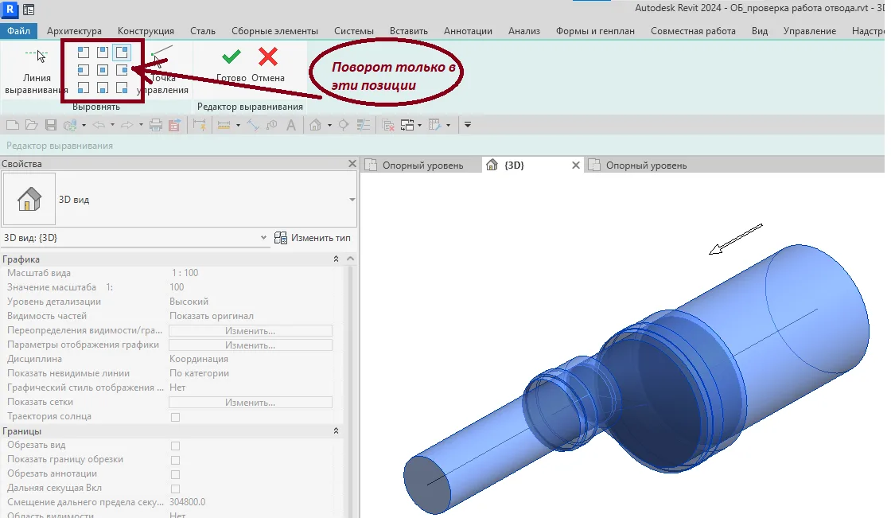
Task: Check Показать границу обрезки
Action: [175, 460]
